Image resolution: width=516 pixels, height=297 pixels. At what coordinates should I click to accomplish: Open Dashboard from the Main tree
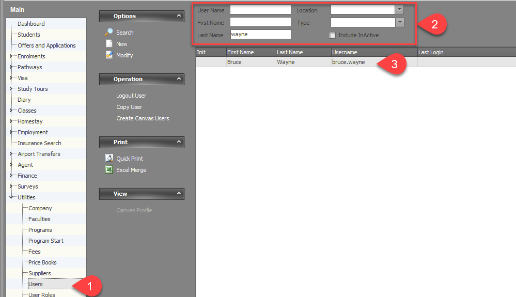click(31, 24)
